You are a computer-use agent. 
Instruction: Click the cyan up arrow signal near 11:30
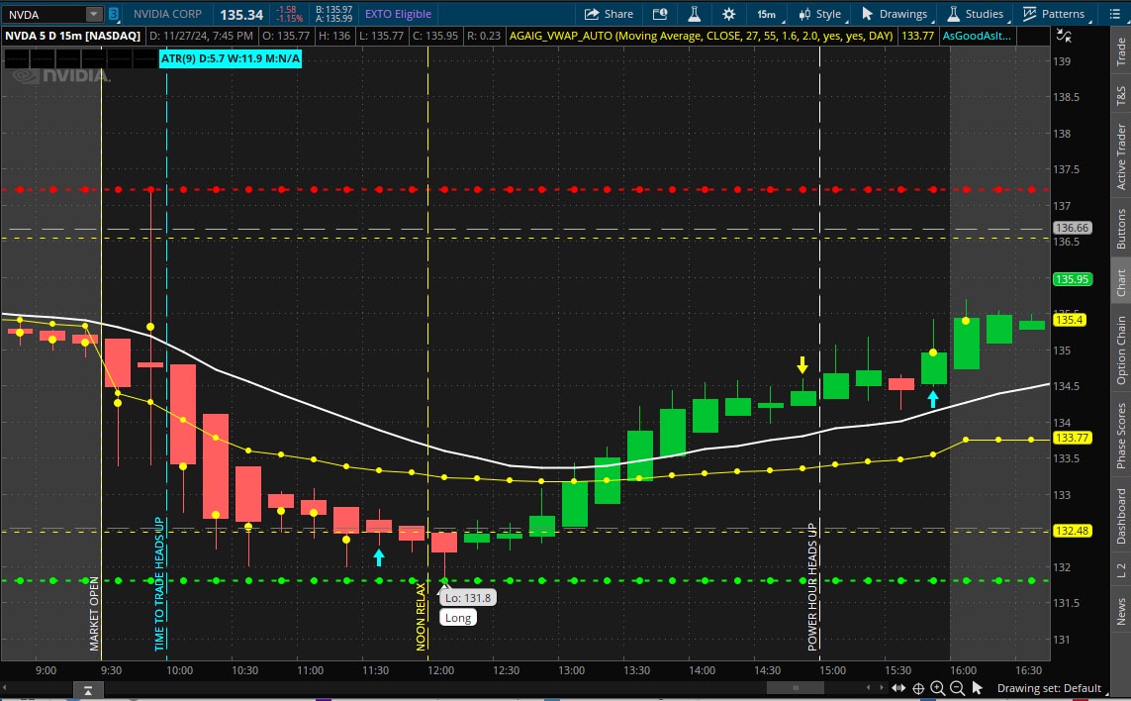(379, 557)
